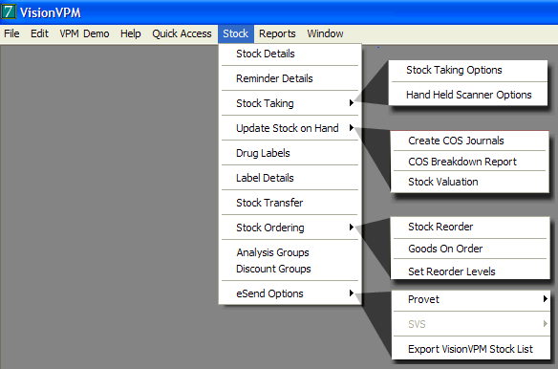The width and height of the screenshot is (558, 369).
Task: Open the Quick Access menu
Action: tap(182, 33)
